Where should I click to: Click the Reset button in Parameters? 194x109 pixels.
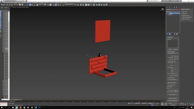173,74
